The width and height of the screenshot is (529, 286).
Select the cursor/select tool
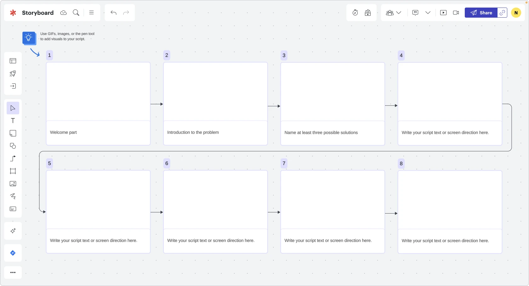pyautogui.click(x=13, y=108)
